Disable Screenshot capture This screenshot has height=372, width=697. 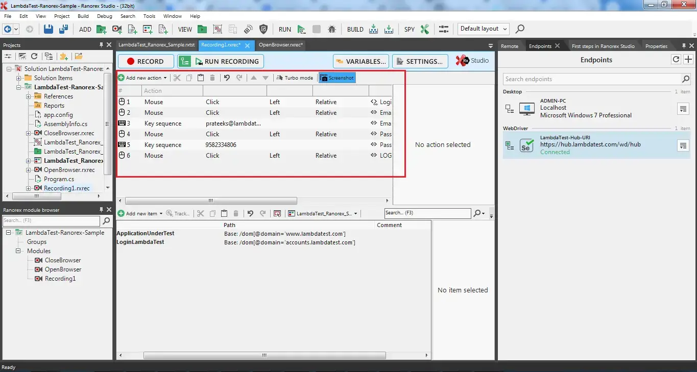point(337,78)
